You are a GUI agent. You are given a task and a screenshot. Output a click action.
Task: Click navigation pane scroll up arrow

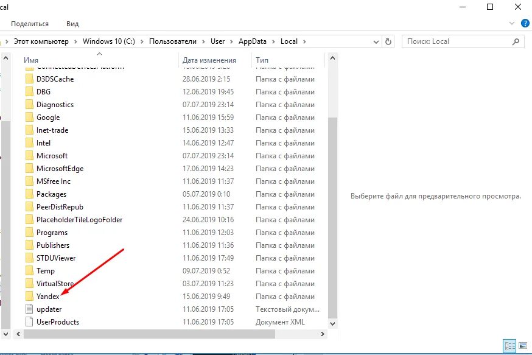click(5, 58)
